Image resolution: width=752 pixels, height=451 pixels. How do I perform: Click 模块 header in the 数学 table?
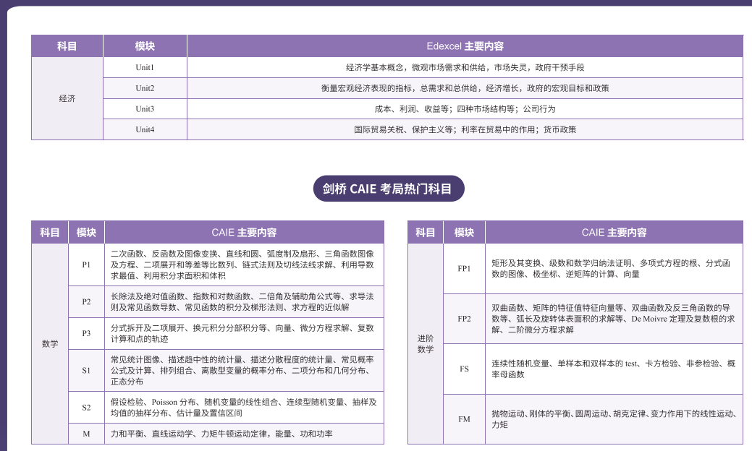pyautogui.click(x=86, y=232)
